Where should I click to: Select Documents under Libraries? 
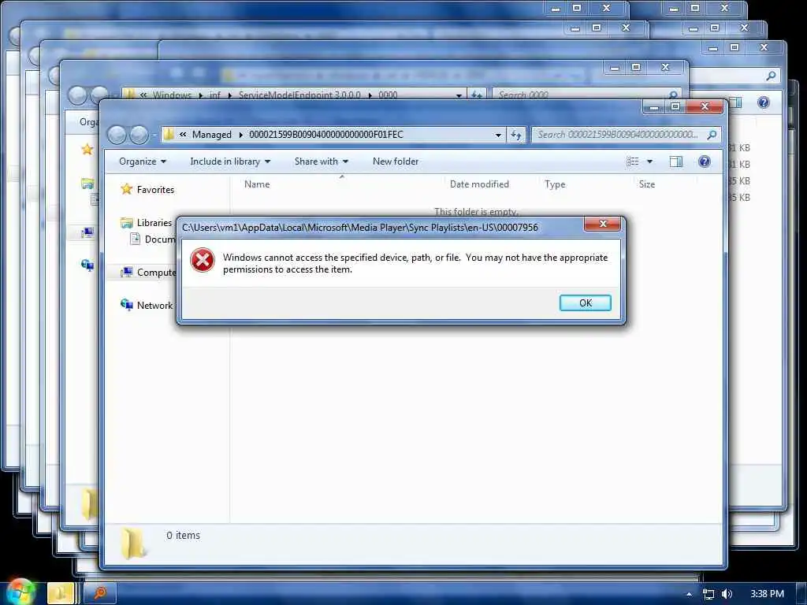[160, 239]
